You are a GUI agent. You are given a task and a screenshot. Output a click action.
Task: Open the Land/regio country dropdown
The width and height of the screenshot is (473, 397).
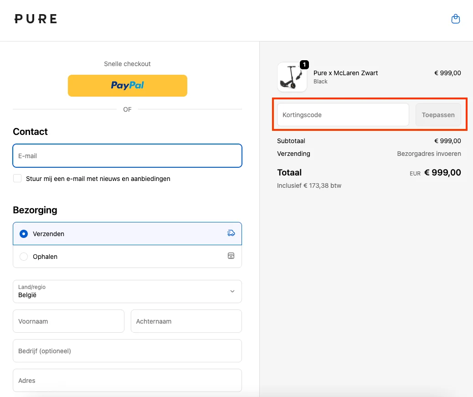(127, 292)
